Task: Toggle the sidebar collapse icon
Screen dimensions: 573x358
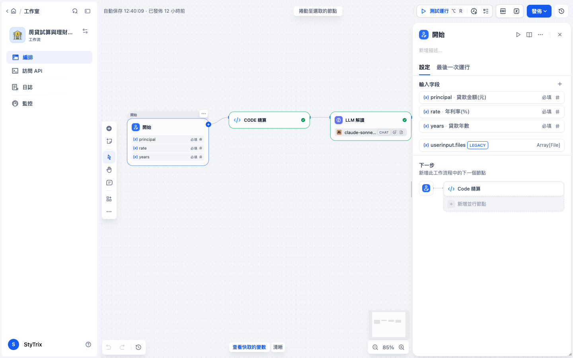Action: coord(88,11)
